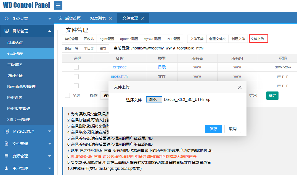Select PHP版本管理 sidebar item

pos(18,109)
